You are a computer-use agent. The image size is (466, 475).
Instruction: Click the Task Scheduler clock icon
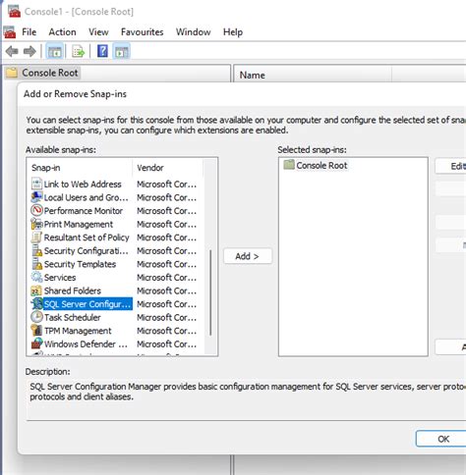click(x=36, y=317)
